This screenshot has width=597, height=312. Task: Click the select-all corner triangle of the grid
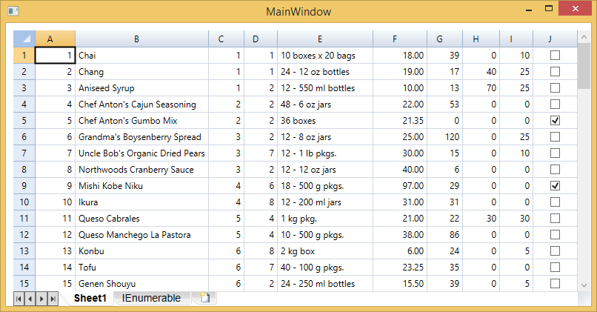click(x=24, y=39)
